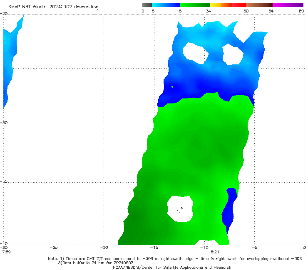Click the swath time "8:21"

pyautogui.click(x=215, y=252)
